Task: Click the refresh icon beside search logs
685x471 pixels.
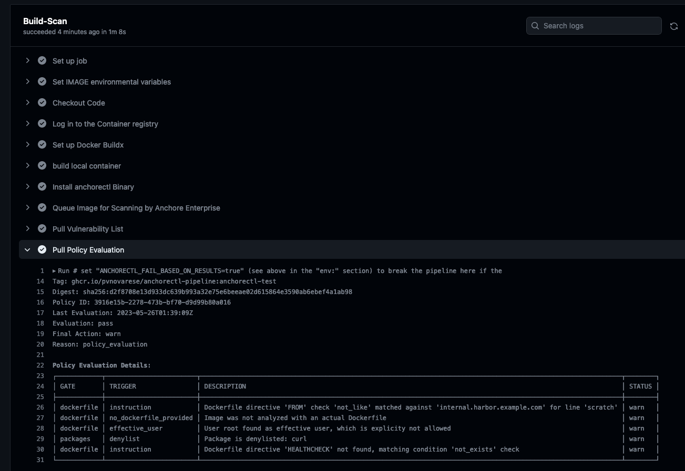Action: pos(673,26)
